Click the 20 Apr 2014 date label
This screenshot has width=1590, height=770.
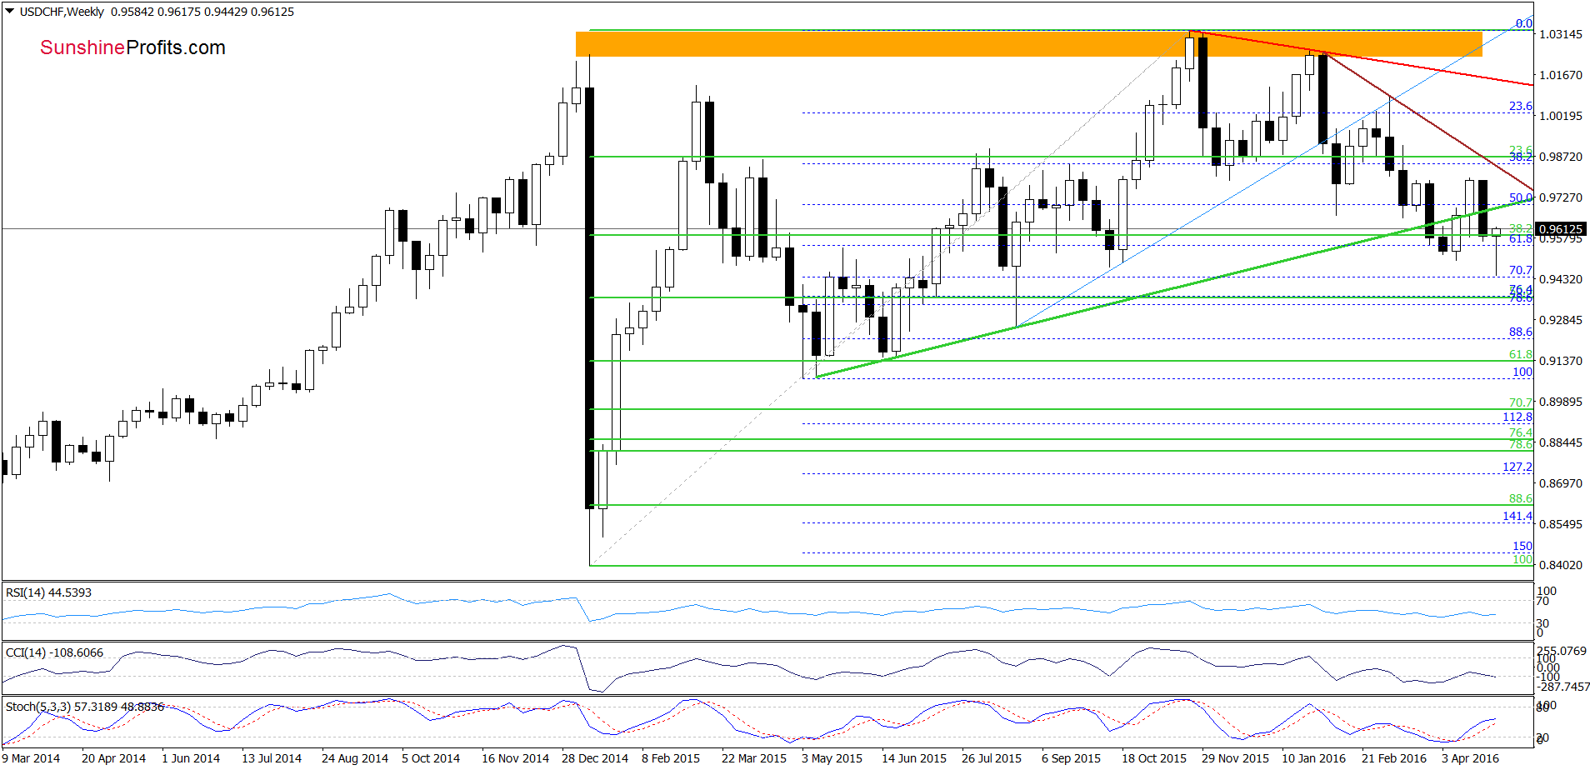[x=113, y=758]
